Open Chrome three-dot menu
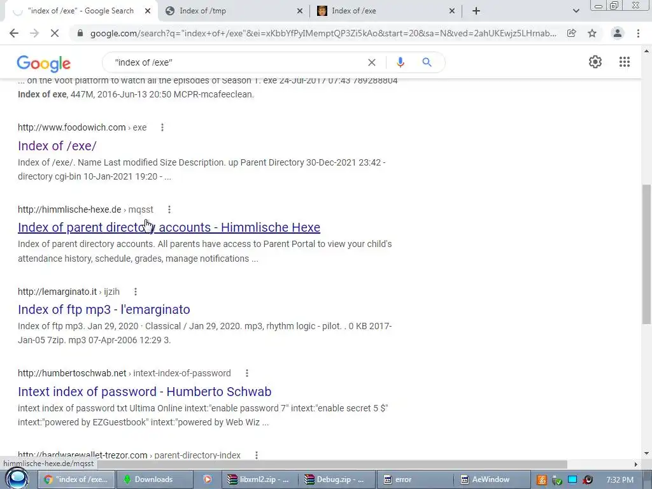The image size is (652, 489). pos(638,33)
